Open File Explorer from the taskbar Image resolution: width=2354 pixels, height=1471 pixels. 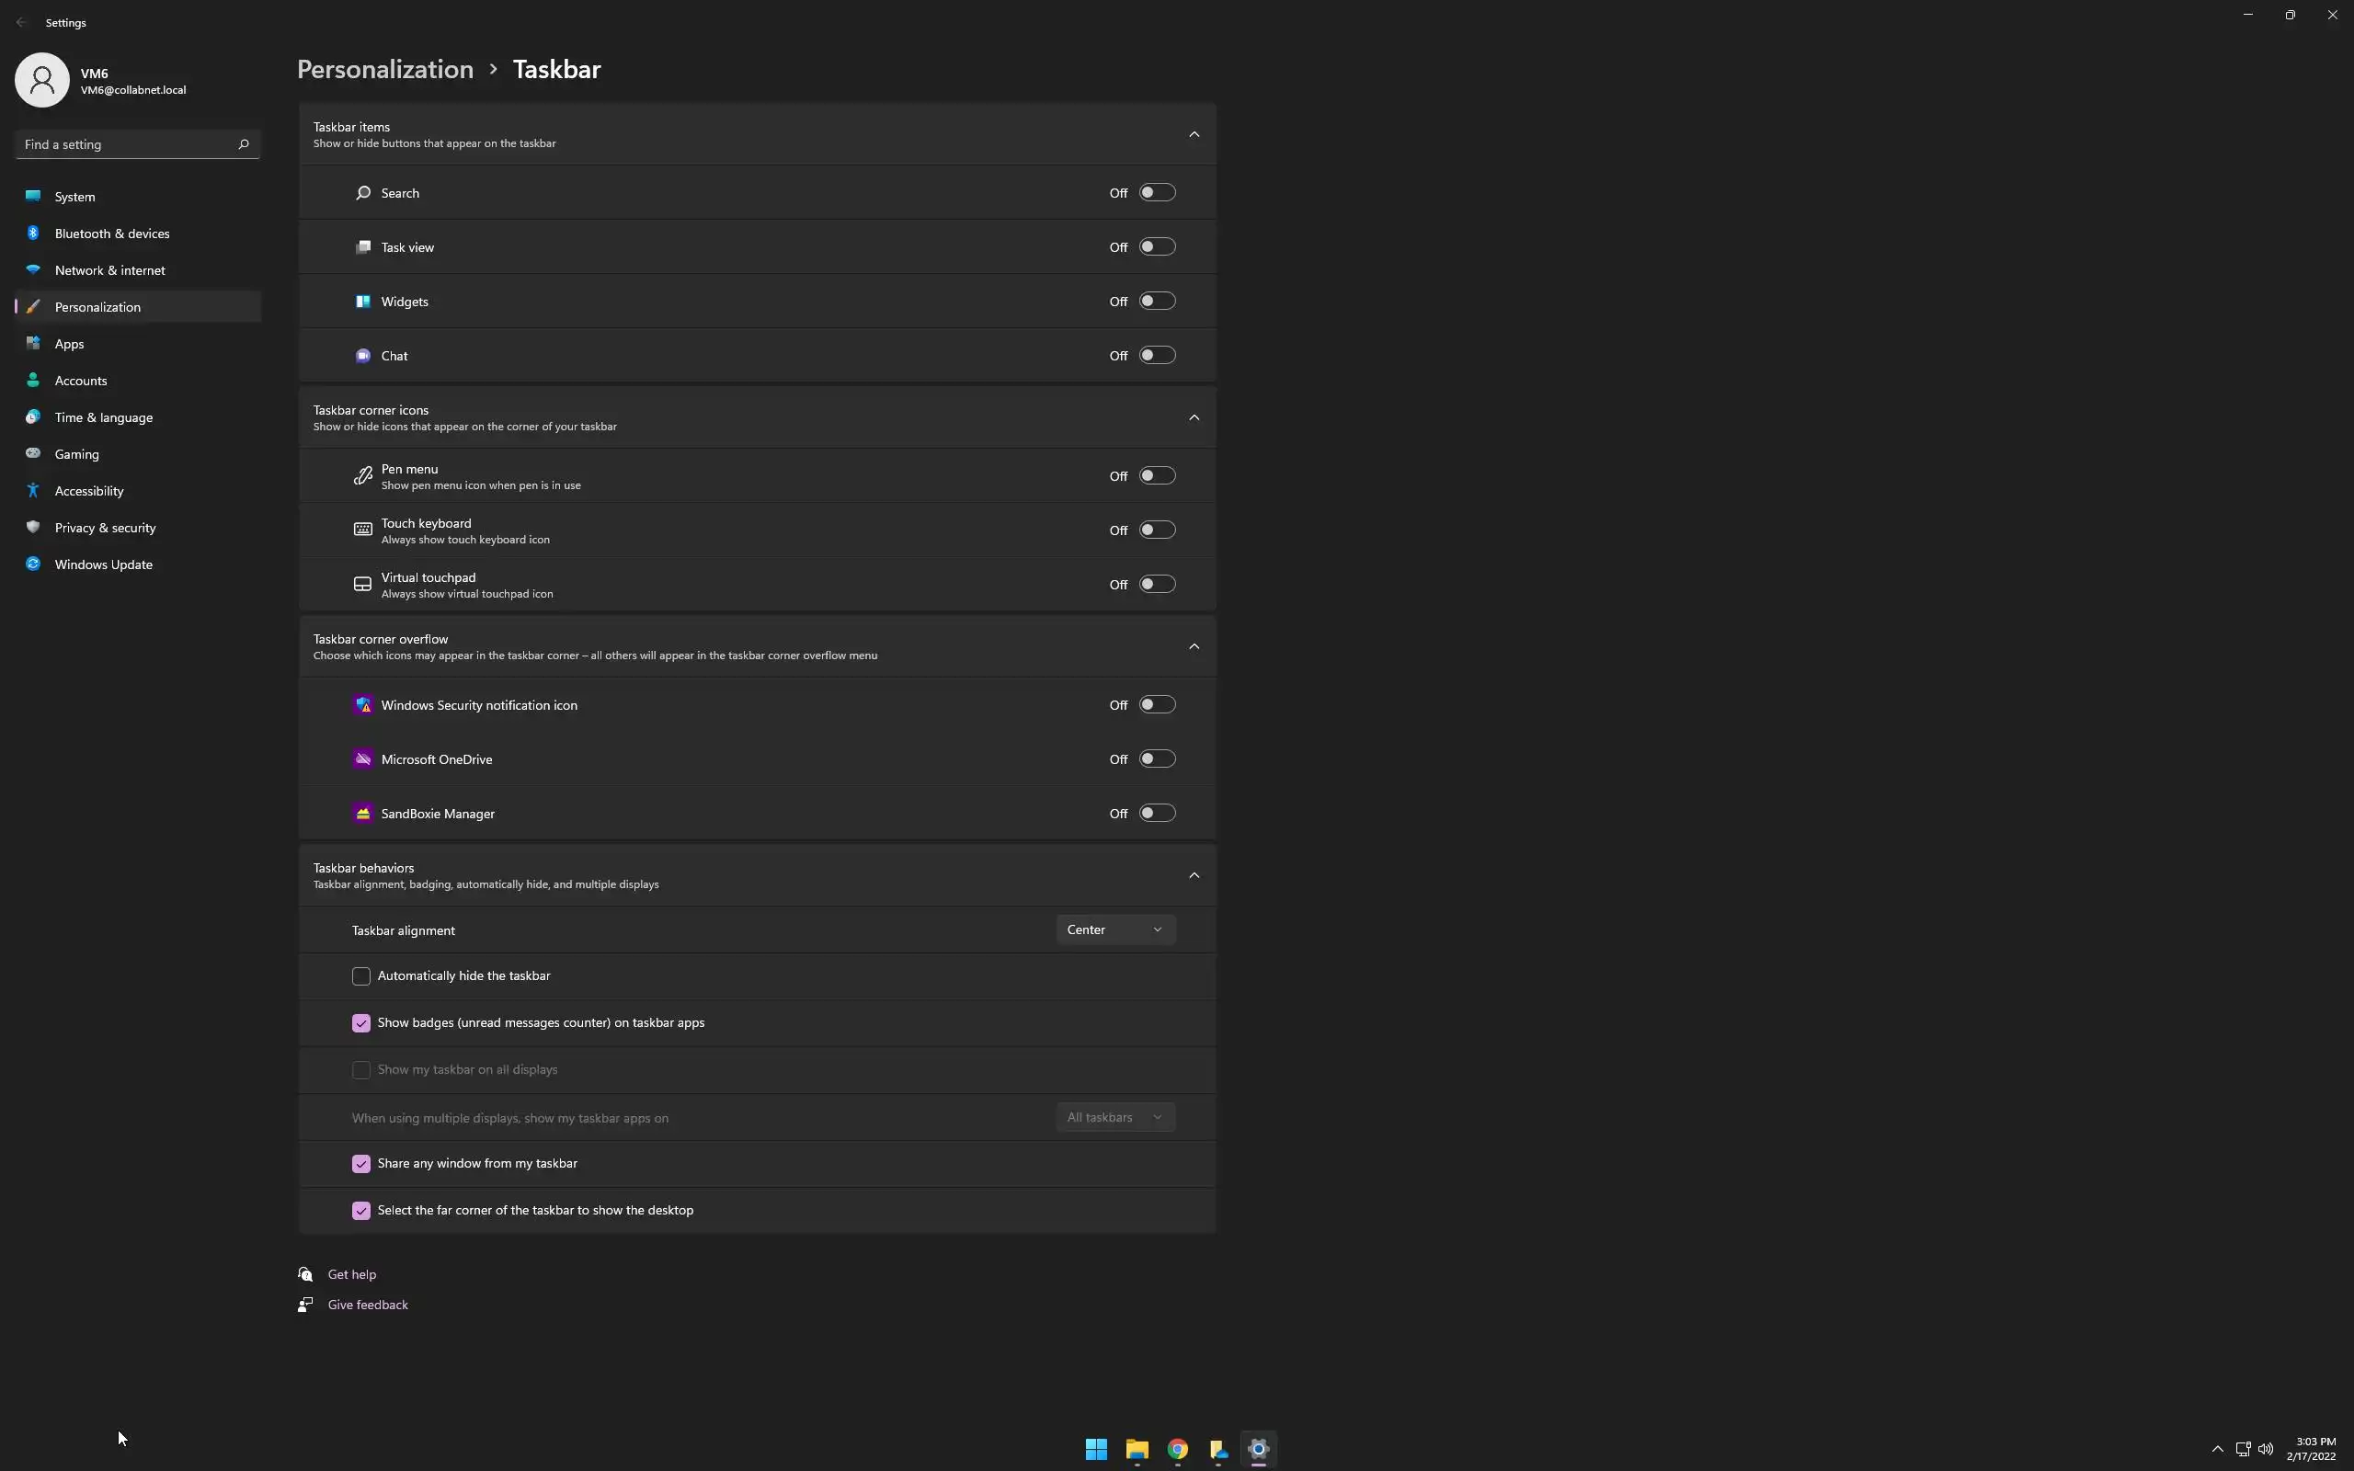(x=1137, y=1449)
